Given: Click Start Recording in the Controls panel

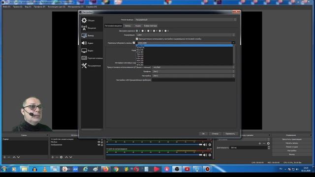Looking at the screenshot, I should pos(292,143).
